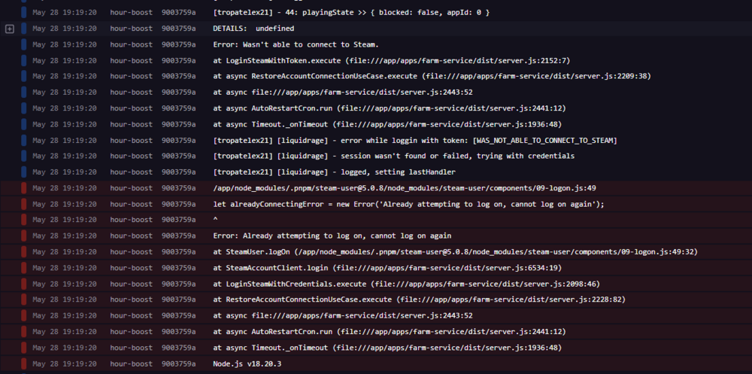This screenshot has height=374, width=752.
Task: Click the red severity bar on the Node.js v18.20.3 row
Action: 24,363
